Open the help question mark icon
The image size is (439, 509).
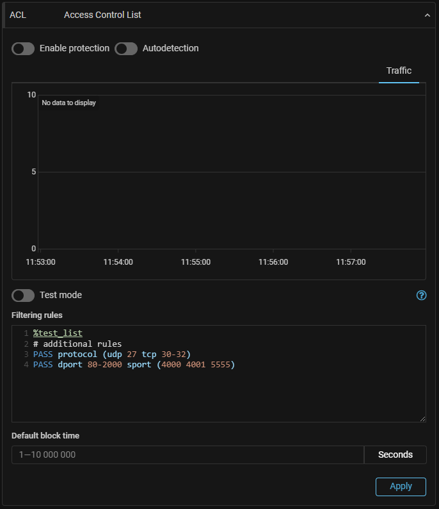(x=421, y=296)
